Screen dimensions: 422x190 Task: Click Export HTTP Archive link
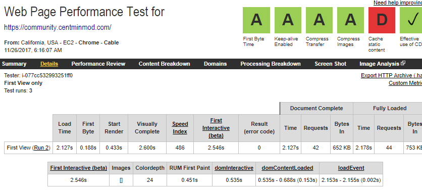(391, 75)
